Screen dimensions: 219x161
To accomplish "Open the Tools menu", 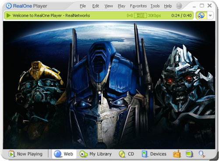I will point(155,6).
